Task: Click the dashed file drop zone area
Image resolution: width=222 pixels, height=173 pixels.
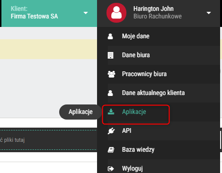Action: click(x=48, y=140)
